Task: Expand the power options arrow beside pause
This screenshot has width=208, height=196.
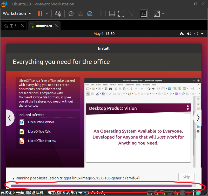Action: (47, 13)
